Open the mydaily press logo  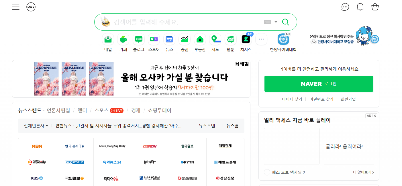[x=37, y=162]
